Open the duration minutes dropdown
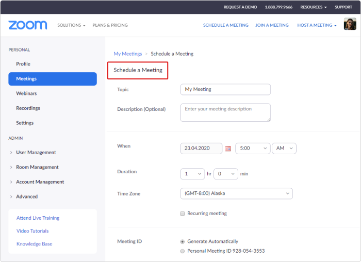Image resolution: width=361 pixels, height=262 pixels. [x=226, y=174]
